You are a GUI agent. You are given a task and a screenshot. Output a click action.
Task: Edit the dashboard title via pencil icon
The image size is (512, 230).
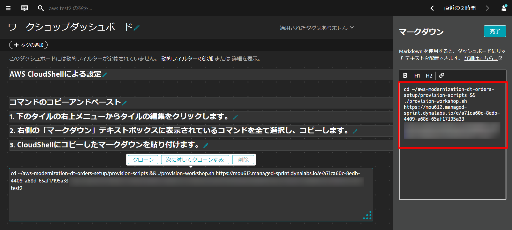(x=137, y=28)
